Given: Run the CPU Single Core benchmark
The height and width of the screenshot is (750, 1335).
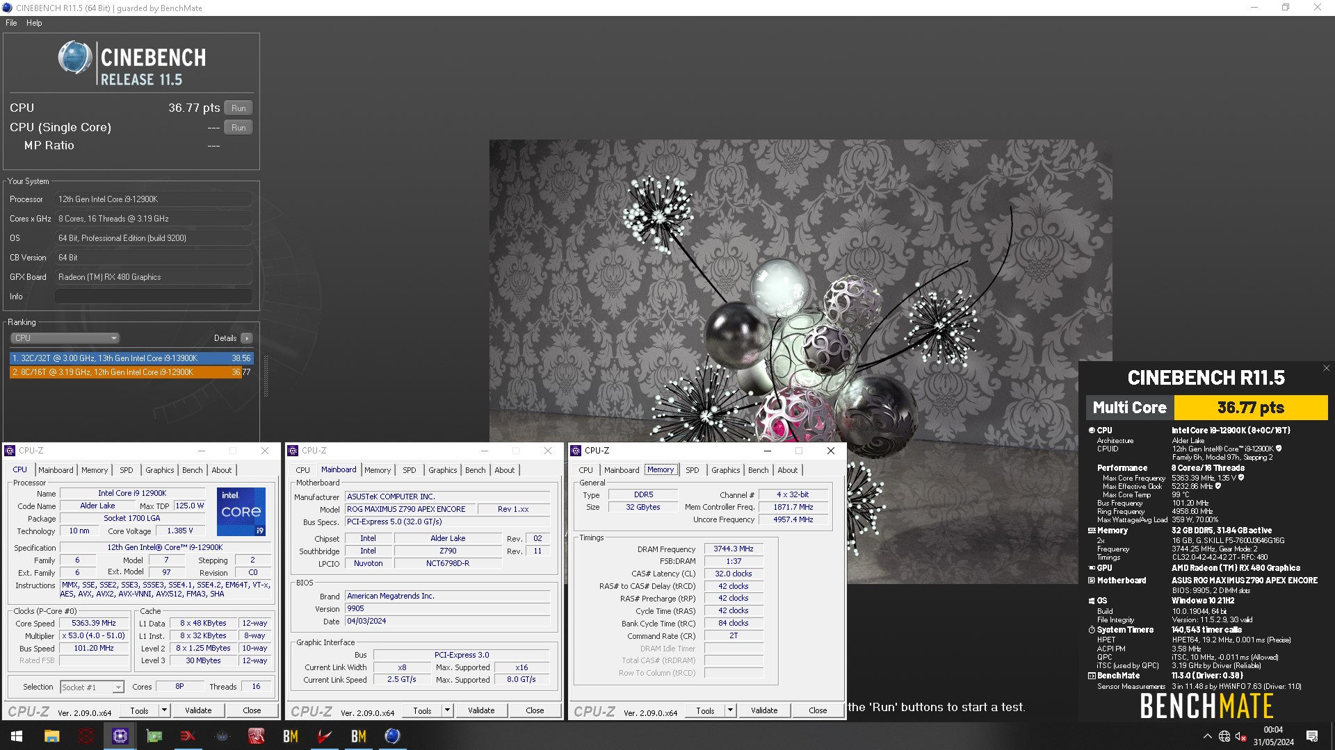Looking at the screenshot, I should 238,128.
